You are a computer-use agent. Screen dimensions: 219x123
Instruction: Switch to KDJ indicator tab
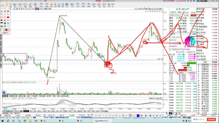tap(31, 111)
